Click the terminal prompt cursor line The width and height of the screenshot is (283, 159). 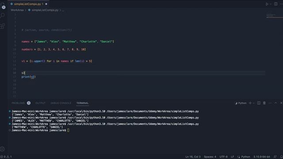click(40, 130)
